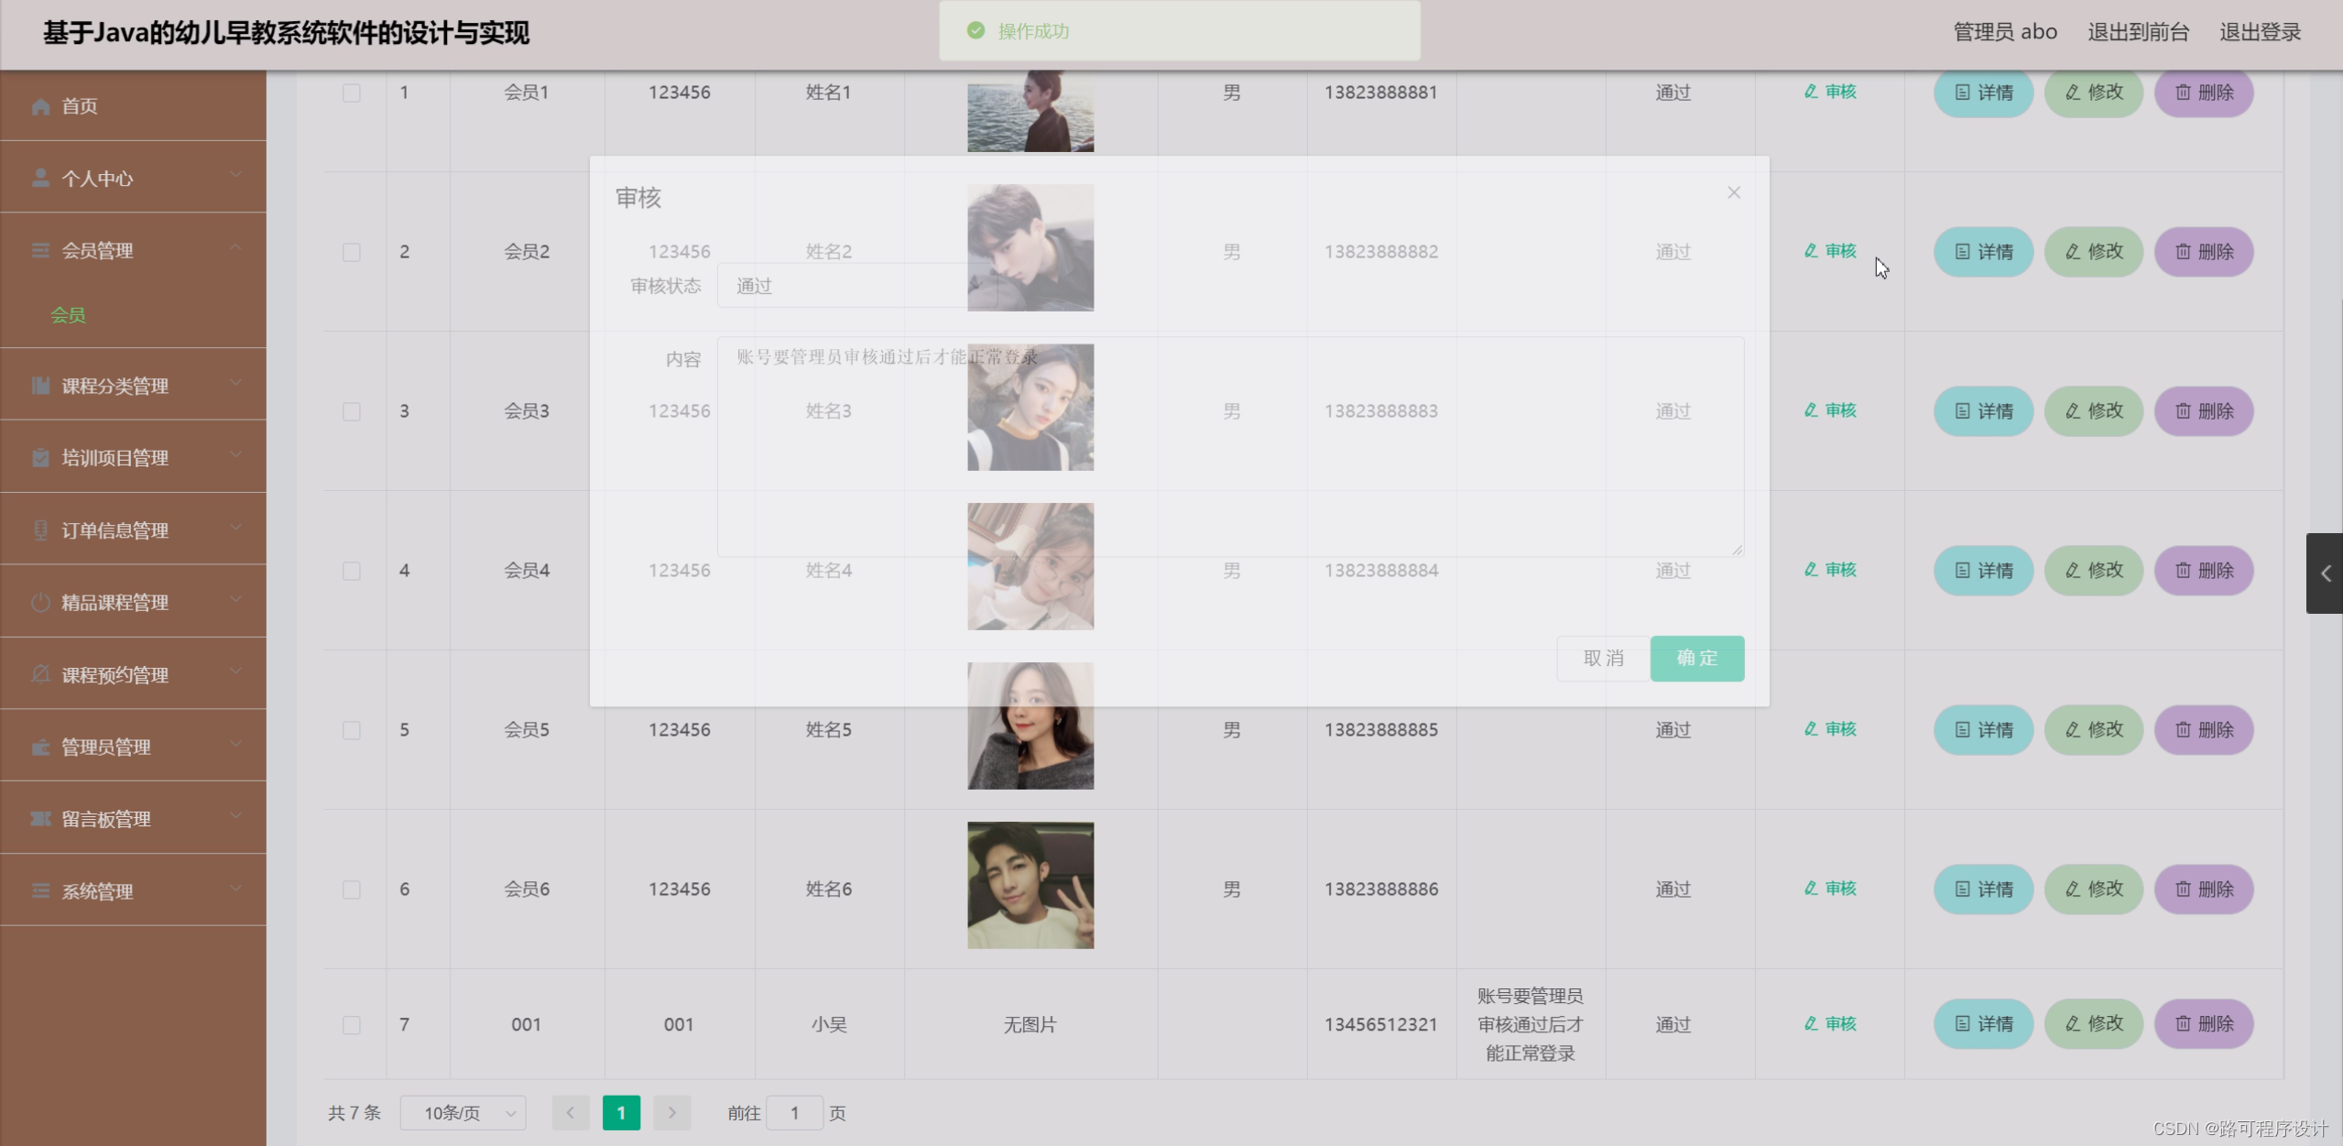Tick the checkbox for row 会员6

(x=352, y=890)
